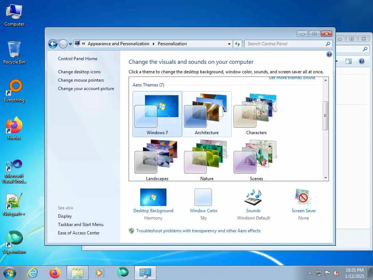Image resolution: width=373 pixels, height=280 pixels.
Task: Open Ease of Access Center link
Action: [x=79, y=233]
